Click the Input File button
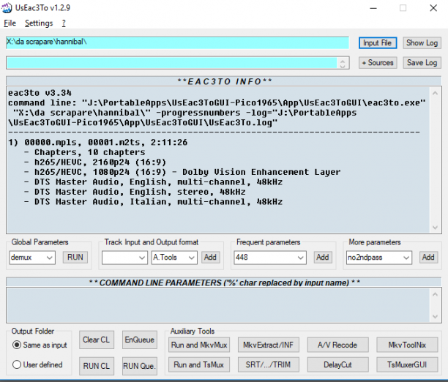The width and height of the screenshot is (448, 382). point(378,43)
